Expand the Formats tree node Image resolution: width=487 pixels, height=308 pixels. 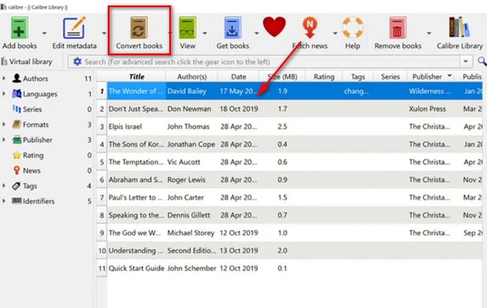click(4, 125)
